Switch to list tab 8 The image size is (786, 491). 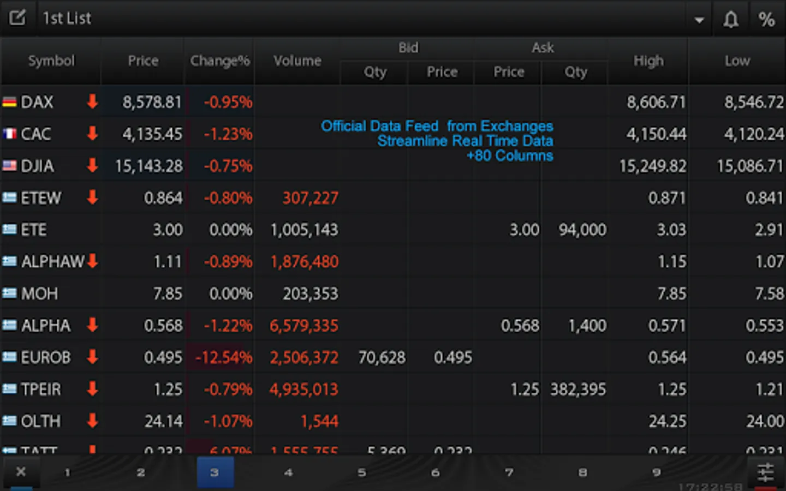click(x=583, y=472)
